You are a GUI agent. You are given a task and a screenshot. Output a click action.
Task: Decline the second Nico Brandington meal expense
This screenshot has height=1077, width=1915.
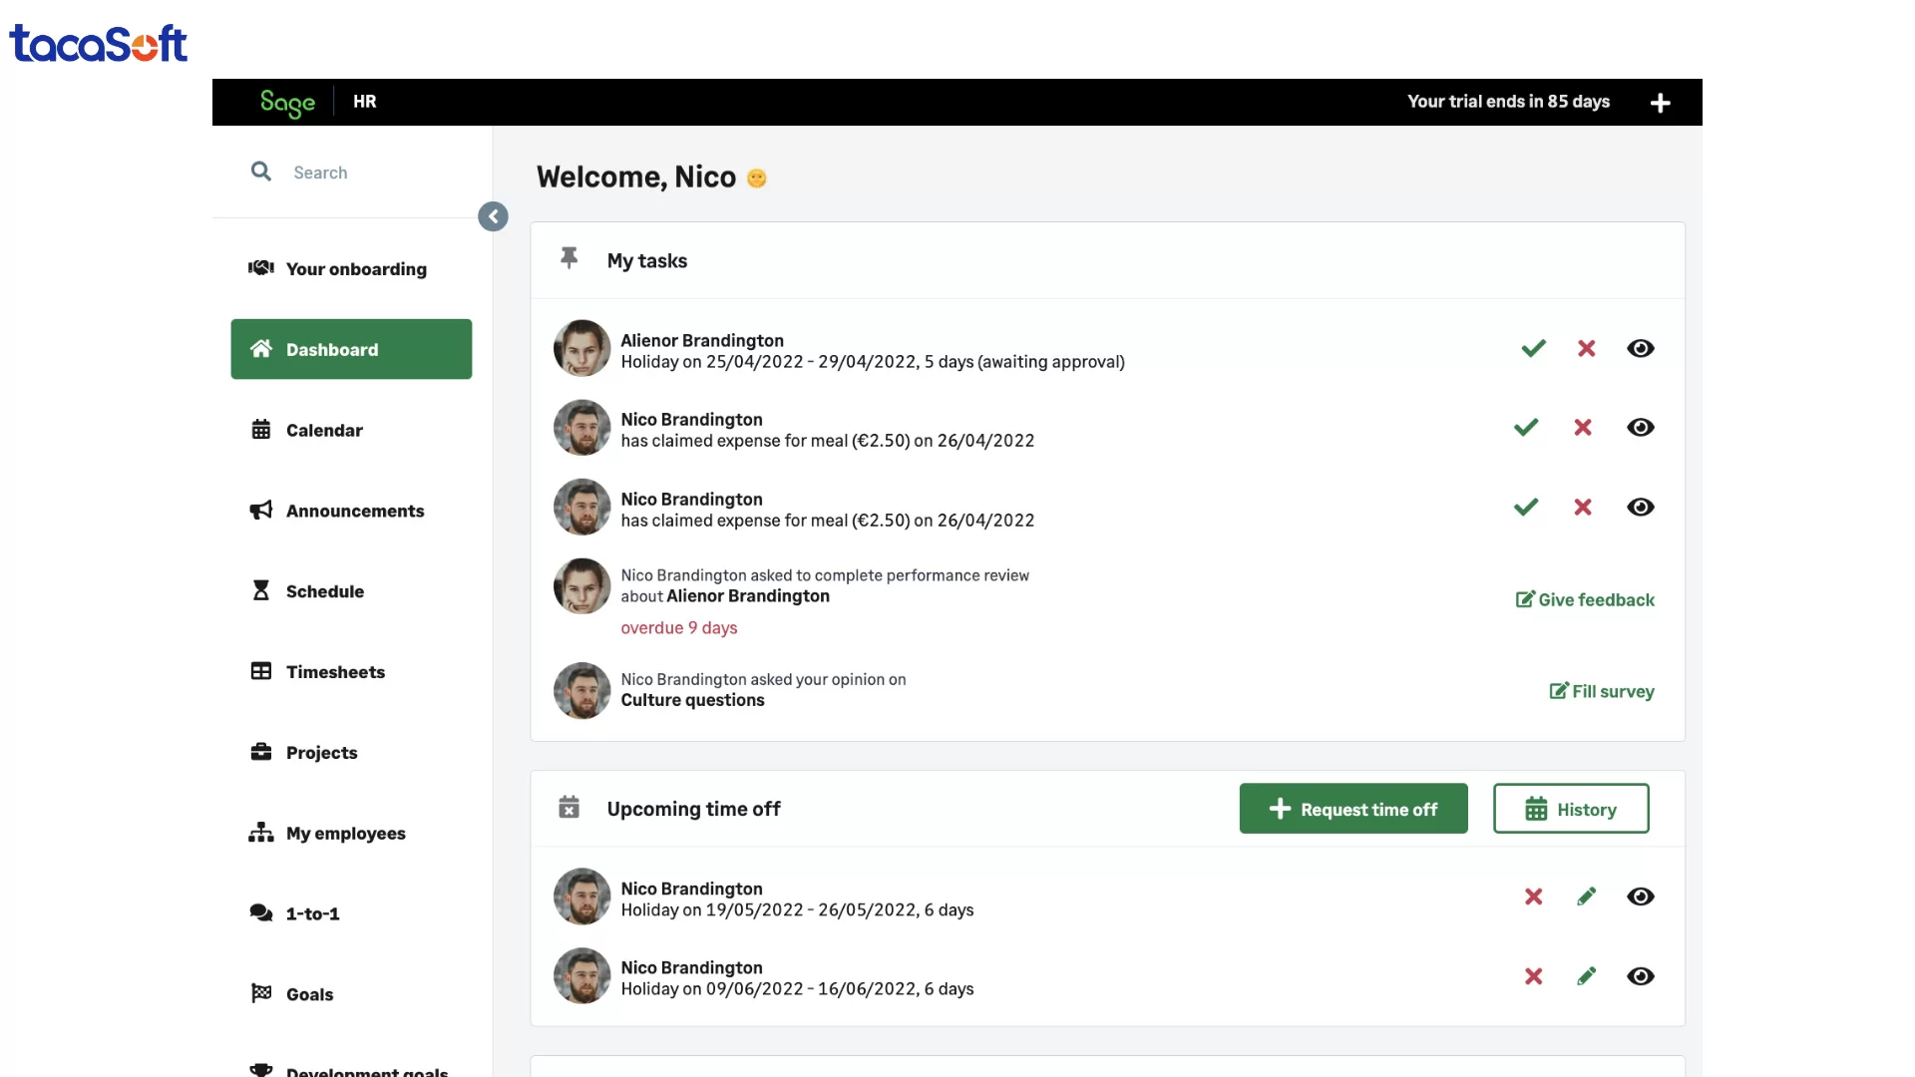click(1582, 508)
